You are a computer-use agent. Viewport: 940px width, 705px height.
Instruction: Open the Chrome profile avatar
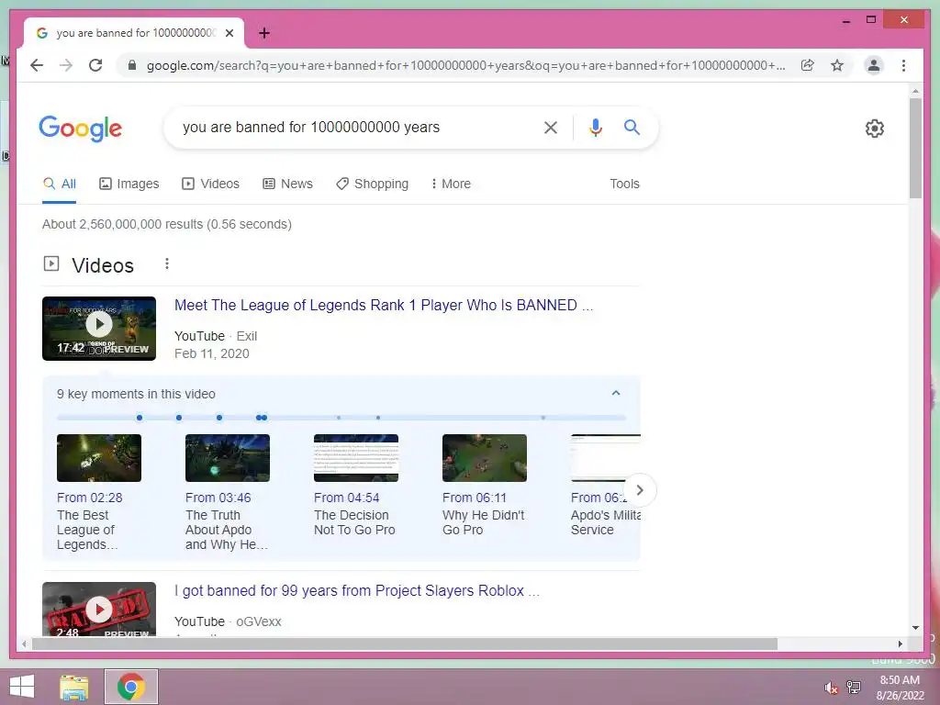tap(874, 65)
